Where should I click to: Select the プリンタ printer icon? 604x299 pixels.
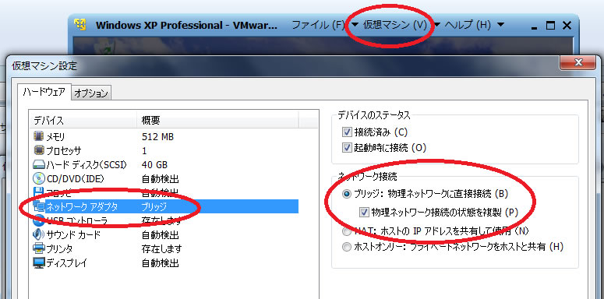click(x=38, y=248)
